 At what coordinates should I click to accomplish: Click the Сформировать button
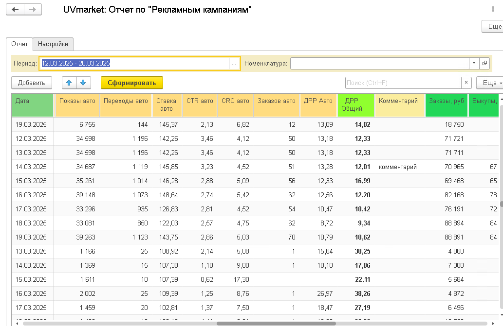[132, 83]
